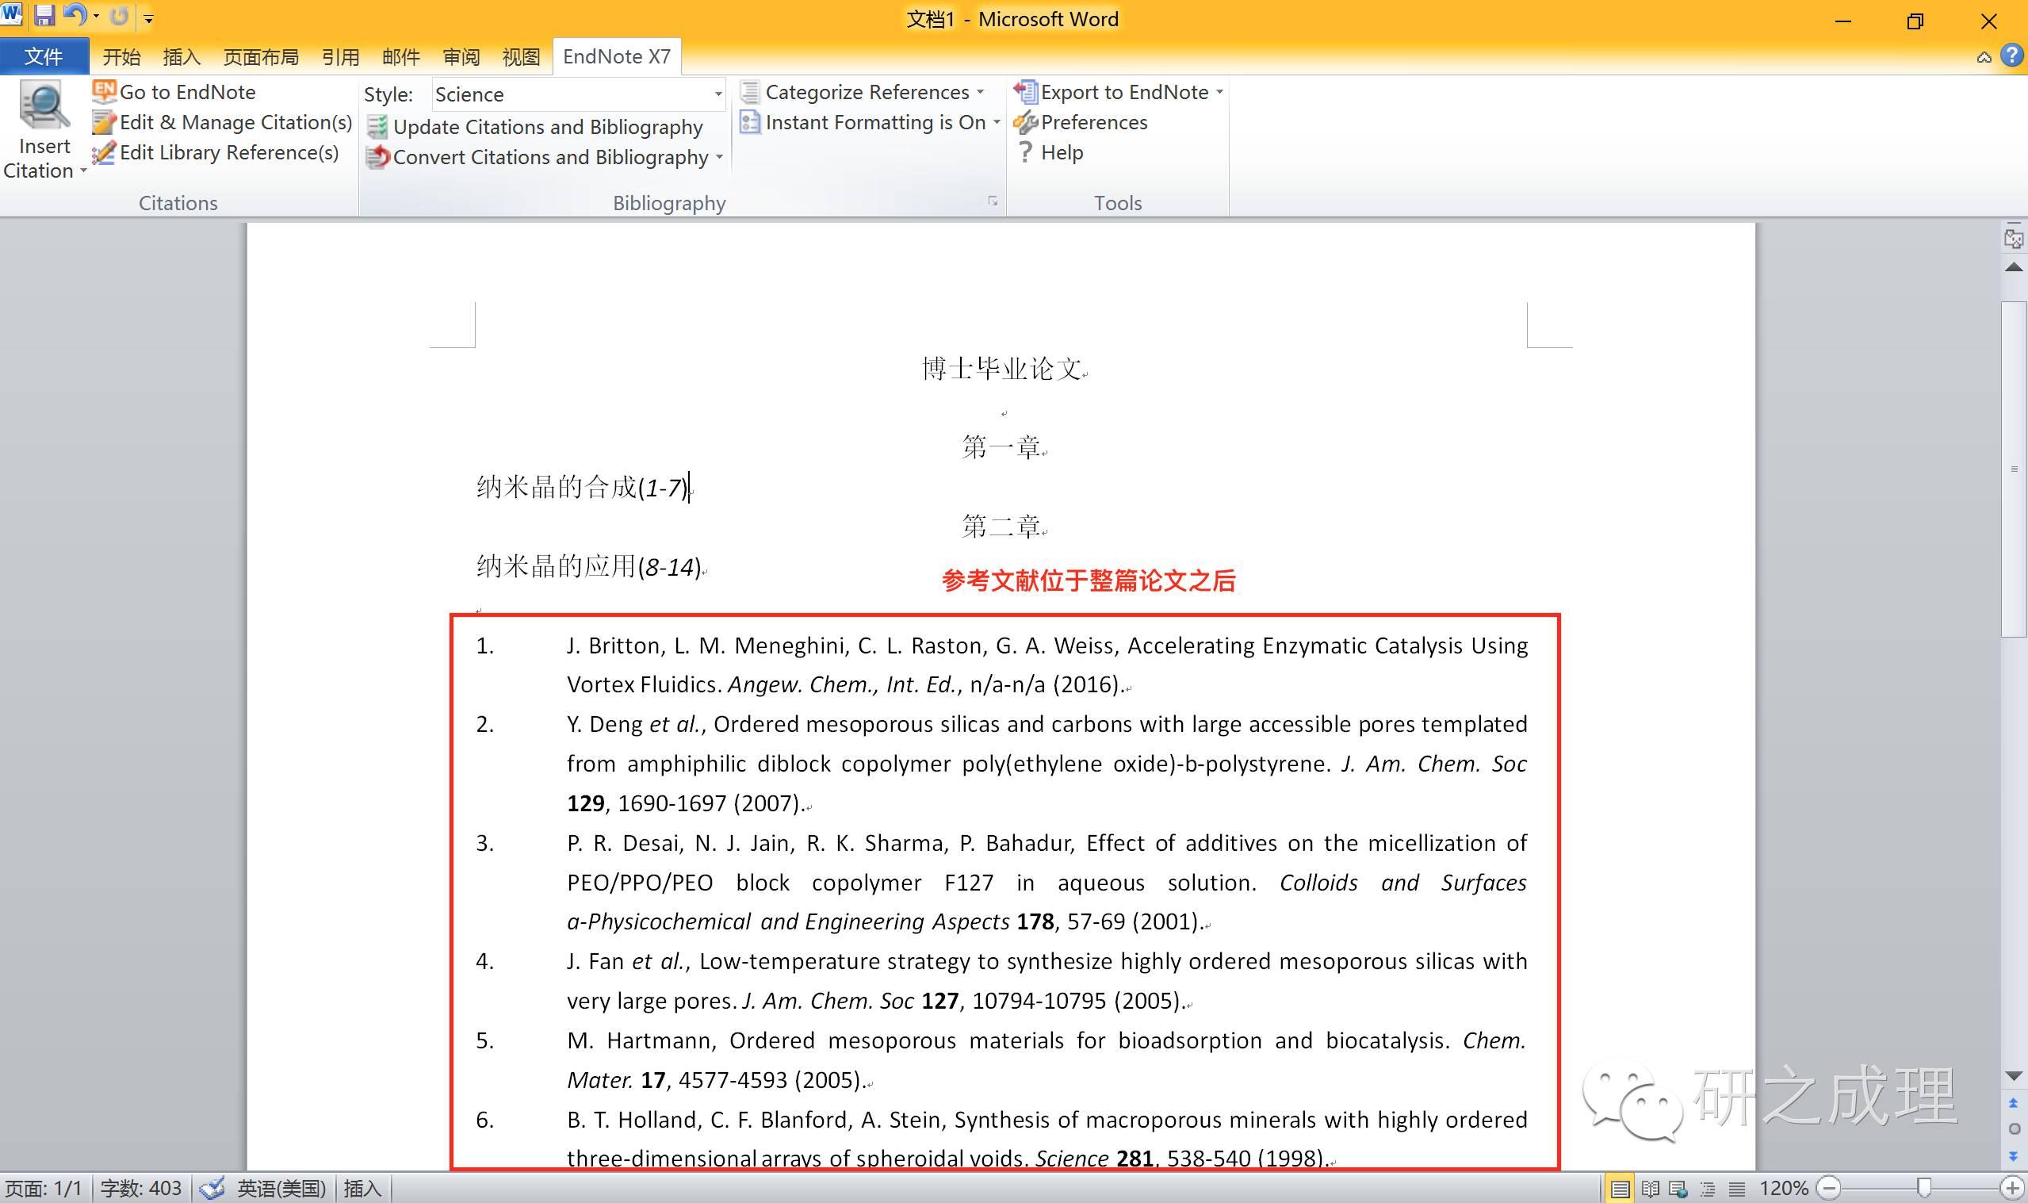
Task: Open the 文件 menu tab
Action: pos(44,57)
